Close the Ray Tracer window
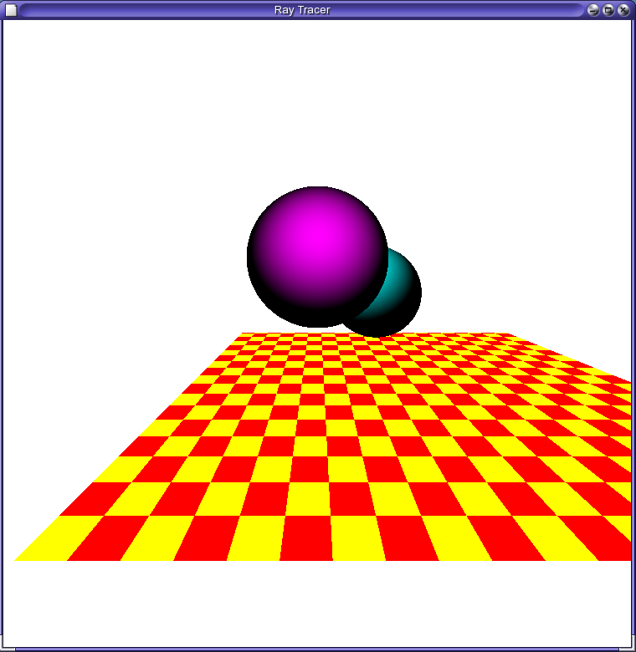636x652 pixels. pos(623,10)
